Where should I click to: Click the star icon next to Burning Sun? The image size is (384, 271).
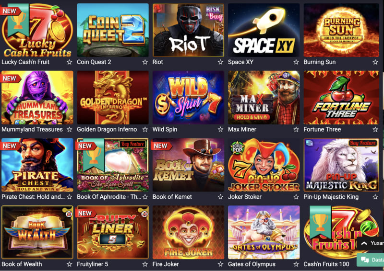pyautogui.click(x=375, y=62)
